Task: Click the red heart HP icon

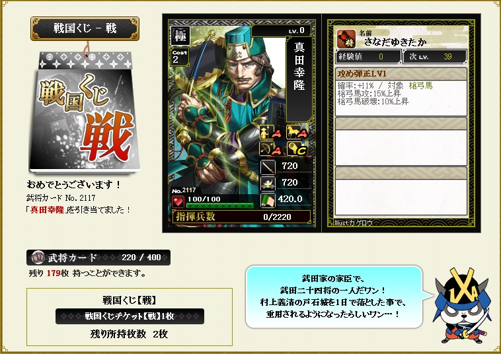Action: point(178,201)
